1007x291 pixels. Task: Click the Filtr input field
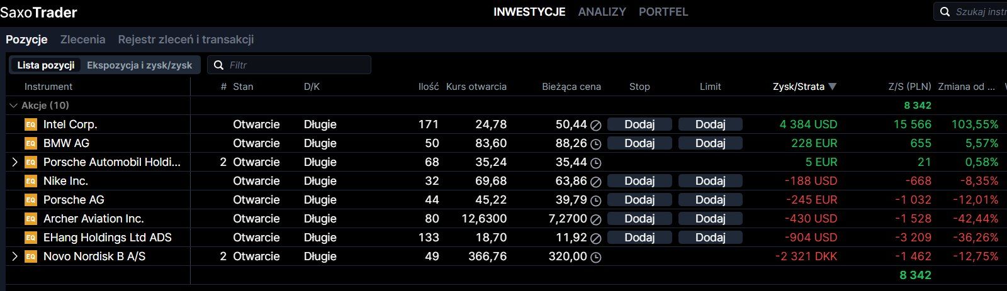296,65
